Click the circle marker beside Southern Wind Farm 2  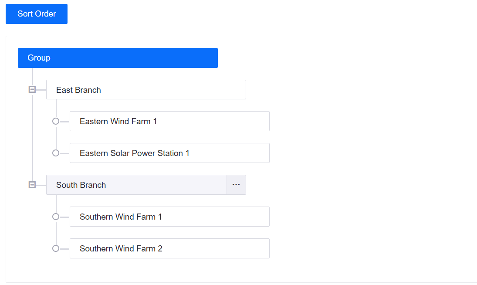point(55,248)
